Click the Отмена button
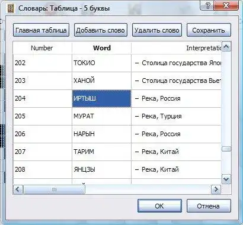Image resolution: width=243 pixels, height=225 pixels. pos(209,206)
